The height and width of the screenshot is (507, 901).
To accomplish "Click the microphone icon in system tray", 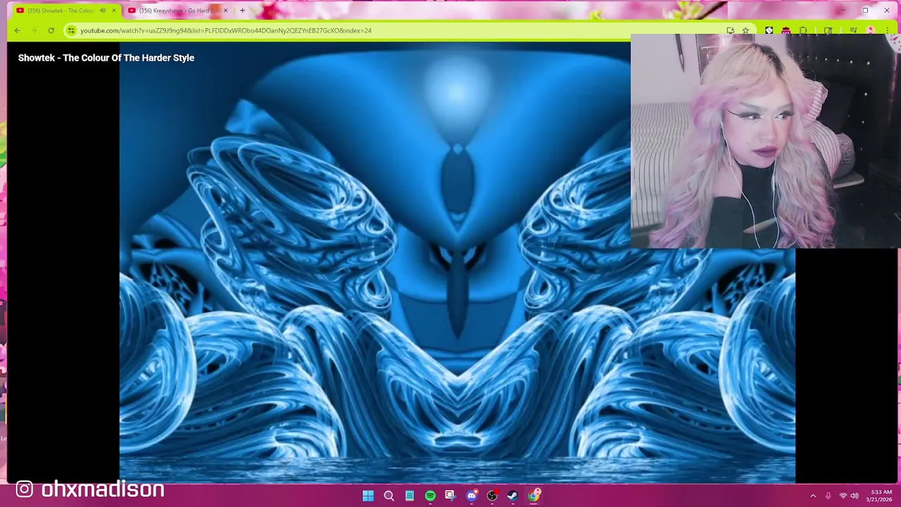I will tap(828, 496).
